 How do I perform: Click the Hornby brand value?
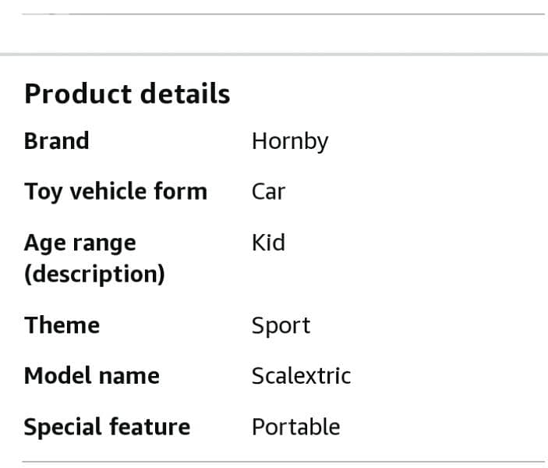pos(289,141)
